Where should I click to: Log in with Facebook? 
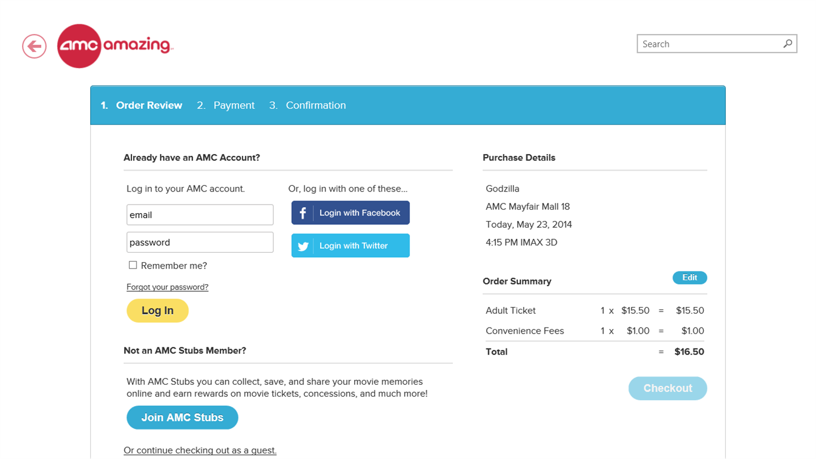[x=359, y=213]
